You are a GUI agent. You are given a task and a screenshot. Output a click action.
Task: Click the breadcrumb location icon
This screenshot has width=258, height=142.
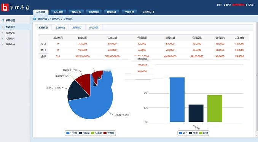tap(34, 19)
